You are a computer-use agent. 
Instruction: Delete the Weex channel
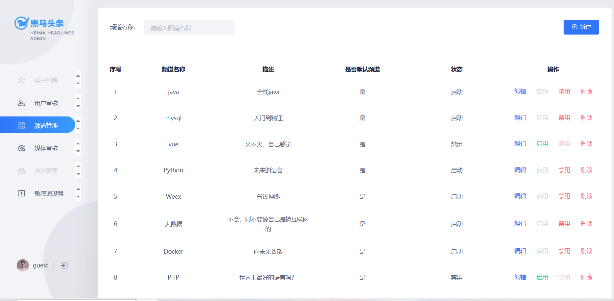tap(586, 196)
